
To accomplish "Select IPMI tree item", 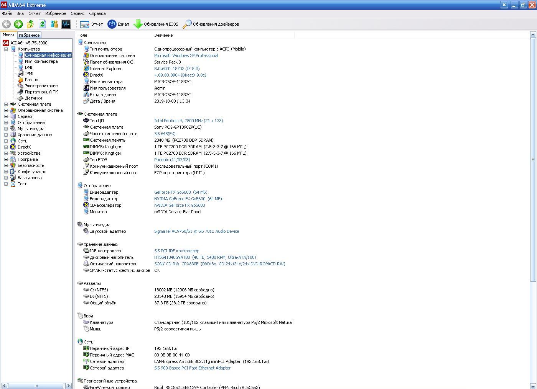I will tap(29, 74).
